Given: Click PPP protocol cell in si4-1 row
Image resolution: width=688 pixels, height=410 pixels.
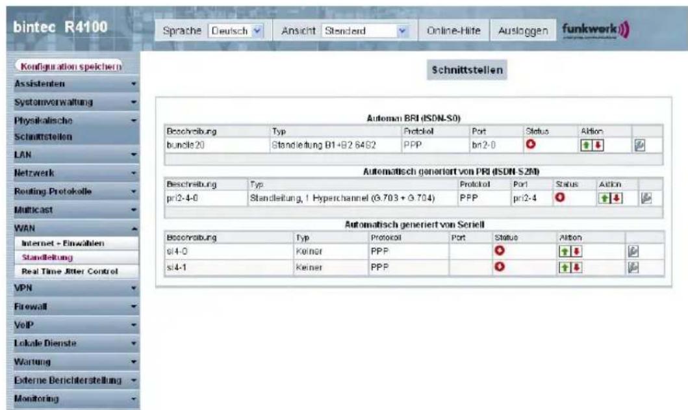Looking at the screenshot, I should pyautogui.click(x=409, y=267).
